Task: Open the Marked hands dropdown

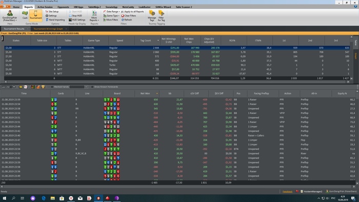Action: click(x=86, y=87)
